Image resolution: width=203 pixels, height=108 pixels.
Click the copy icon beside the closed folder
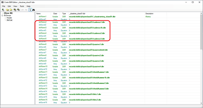[x=15, y=10]
